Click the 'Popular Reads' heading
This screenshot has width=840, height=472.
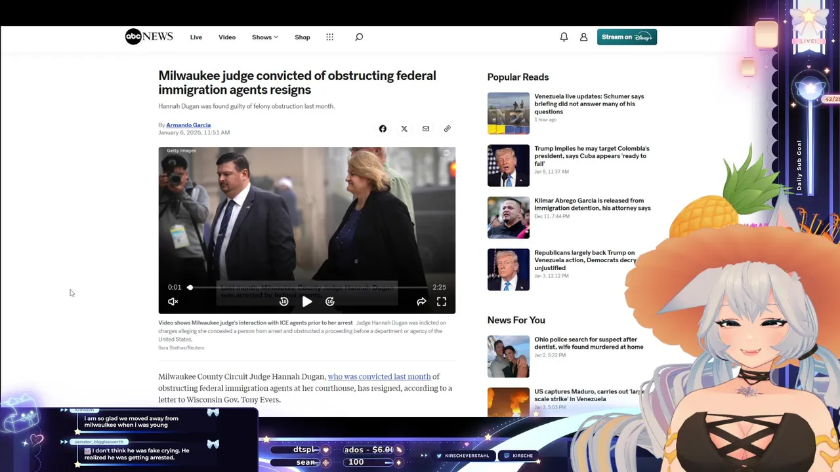[518, 77]
